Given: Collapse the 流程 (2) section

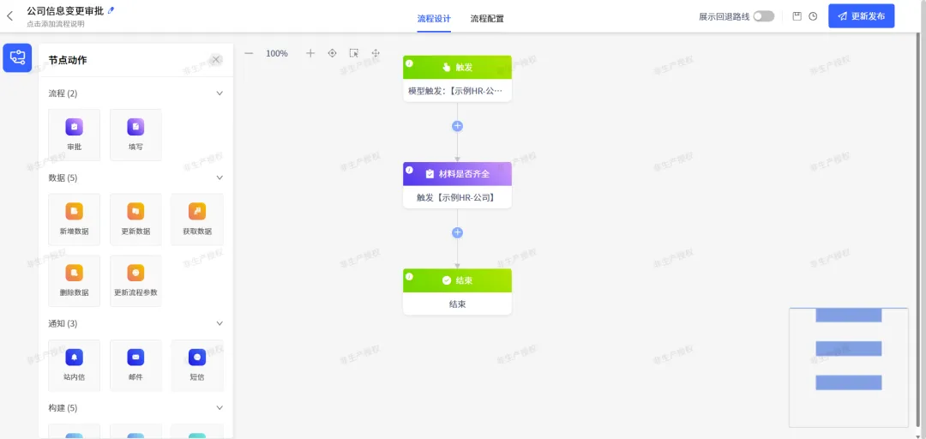Looking at the screenshot, I should pos(219,93).
